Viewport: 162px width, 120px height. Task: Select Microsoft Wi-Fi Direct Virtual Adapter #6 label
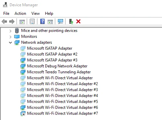coord(62,108)
